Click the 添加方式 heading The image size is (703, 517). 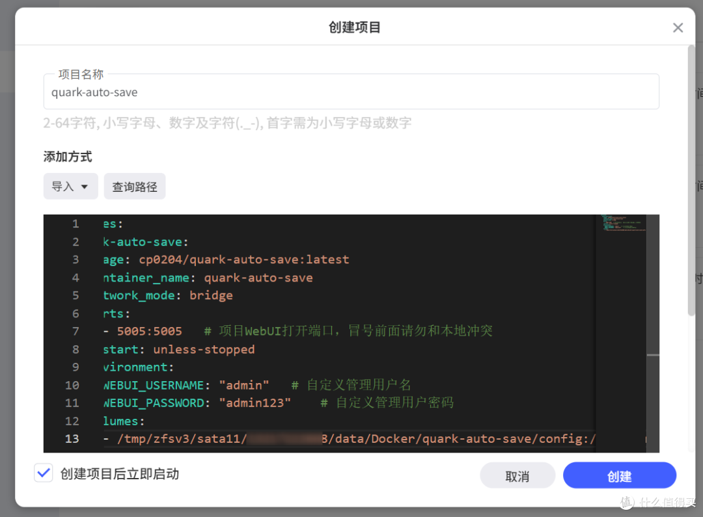click(x=68, y=157)
